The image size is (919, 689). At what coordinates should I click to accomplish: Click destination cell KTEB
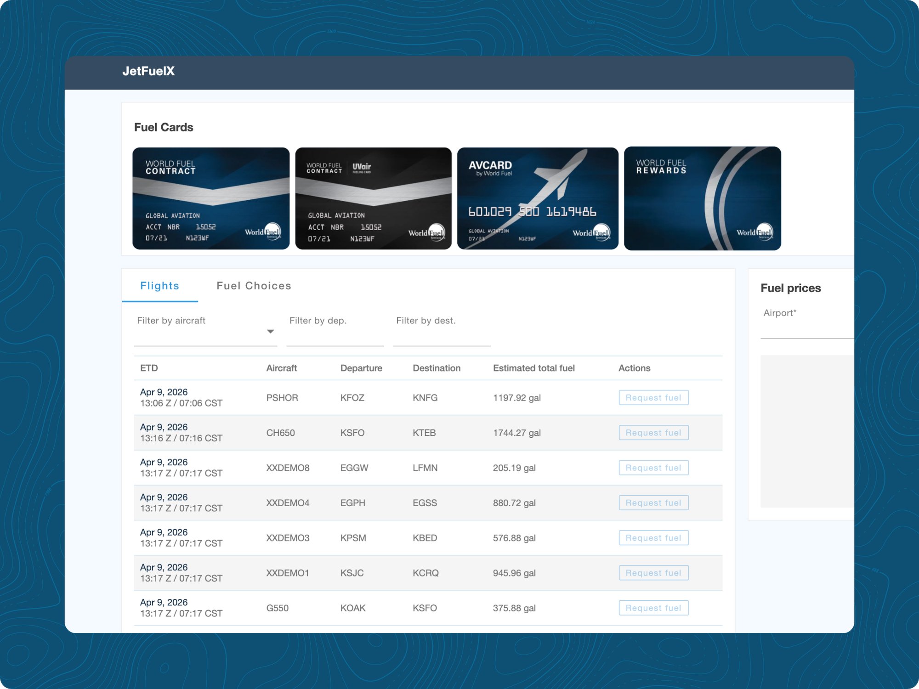coord(424,433)
